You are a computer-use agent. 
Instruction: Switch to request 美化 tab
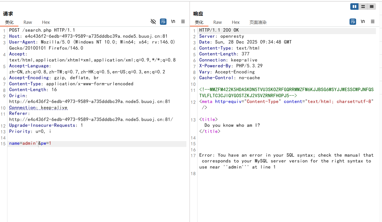[x=9, y=22]
